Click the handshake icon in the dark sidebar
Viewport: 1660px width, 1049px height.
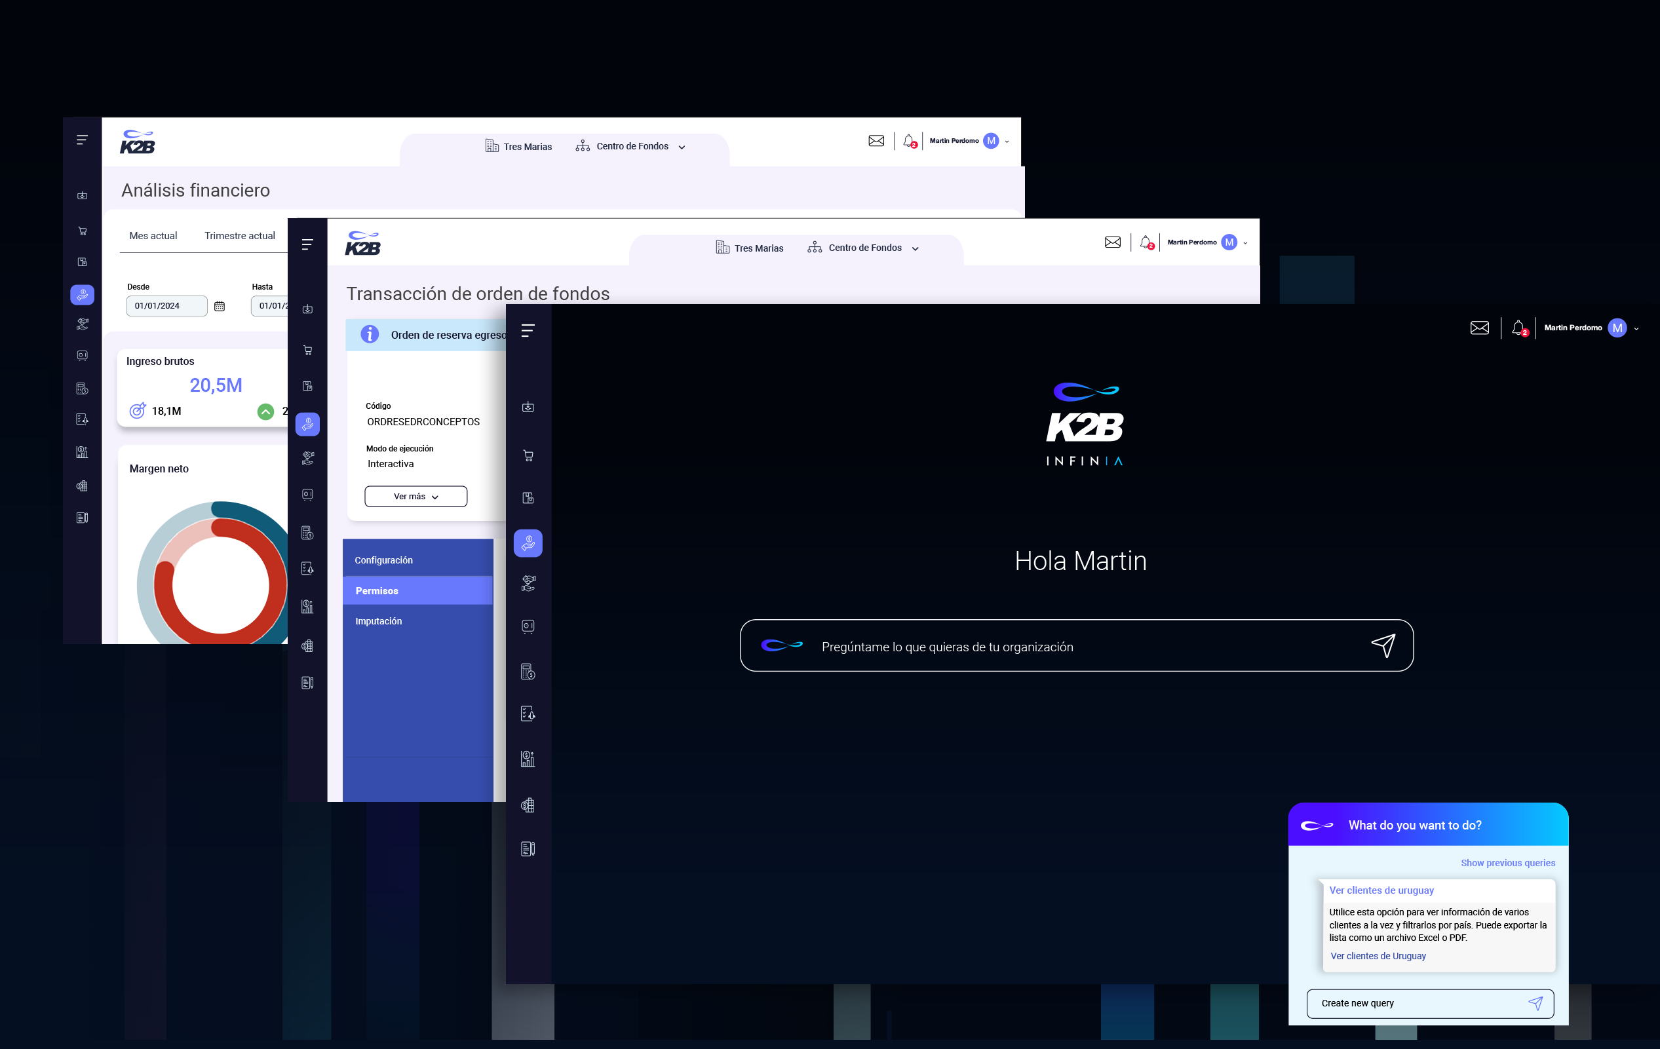pos(528,583)
